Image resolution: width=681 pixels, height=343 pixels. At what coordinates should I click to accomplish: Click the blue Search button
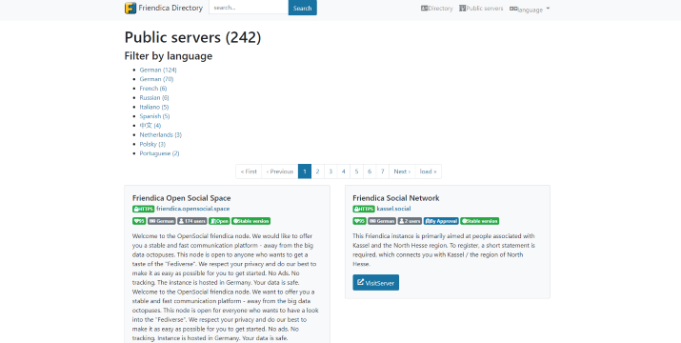point(302,8)
